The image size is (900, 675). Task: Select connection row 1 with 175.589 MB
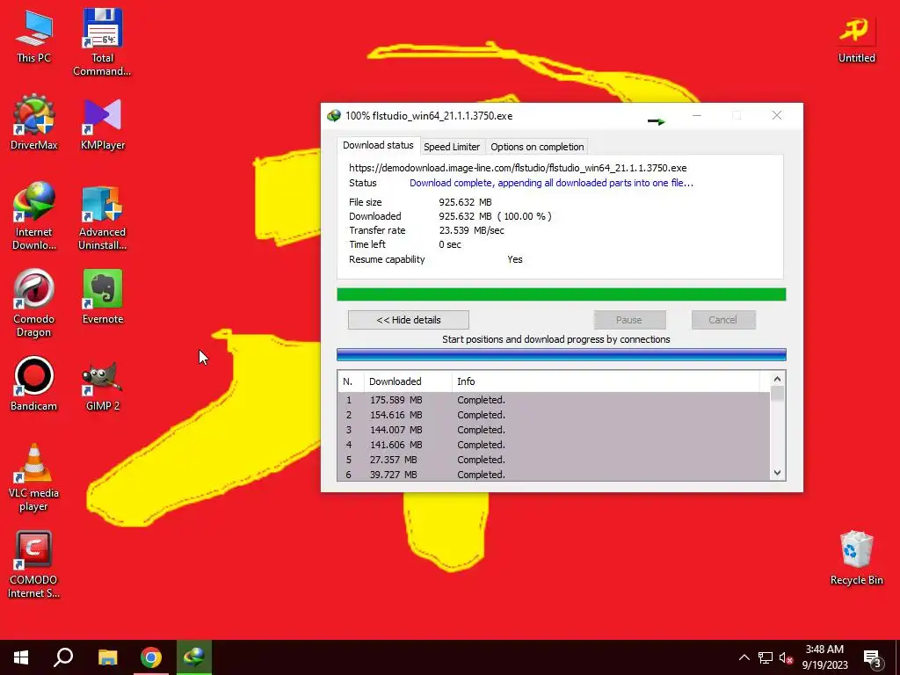coord(554,400)
